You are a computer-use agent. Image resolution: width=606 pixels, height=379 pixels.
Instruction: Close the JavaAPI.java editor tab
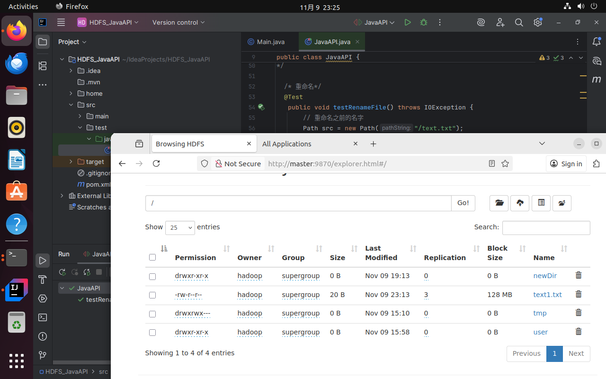(x=357, y=42)
